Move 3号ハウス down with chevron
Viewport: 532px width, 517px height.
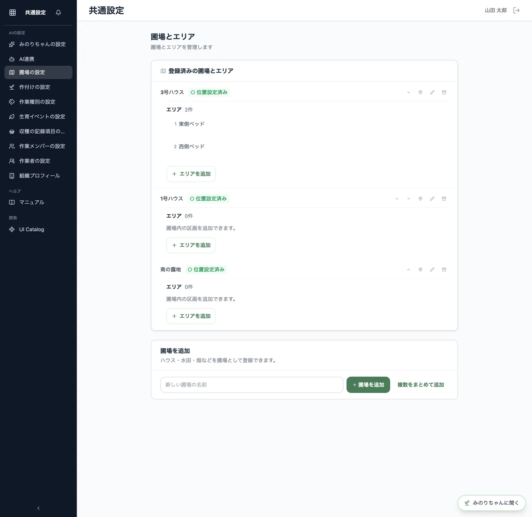pos(408,92)
